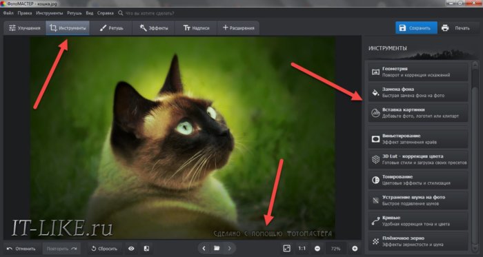Click the crop icon on Инструменты tab
483x257 pixels.
[x=53, y=28]
